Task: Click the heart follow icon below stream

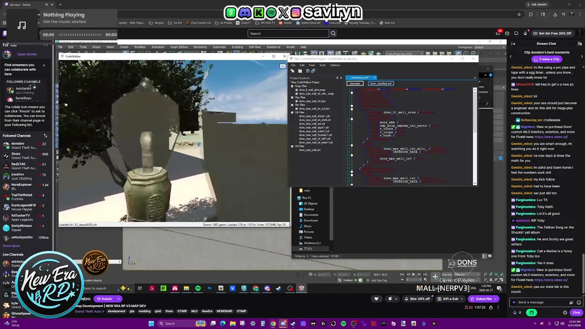Action: 376,299
